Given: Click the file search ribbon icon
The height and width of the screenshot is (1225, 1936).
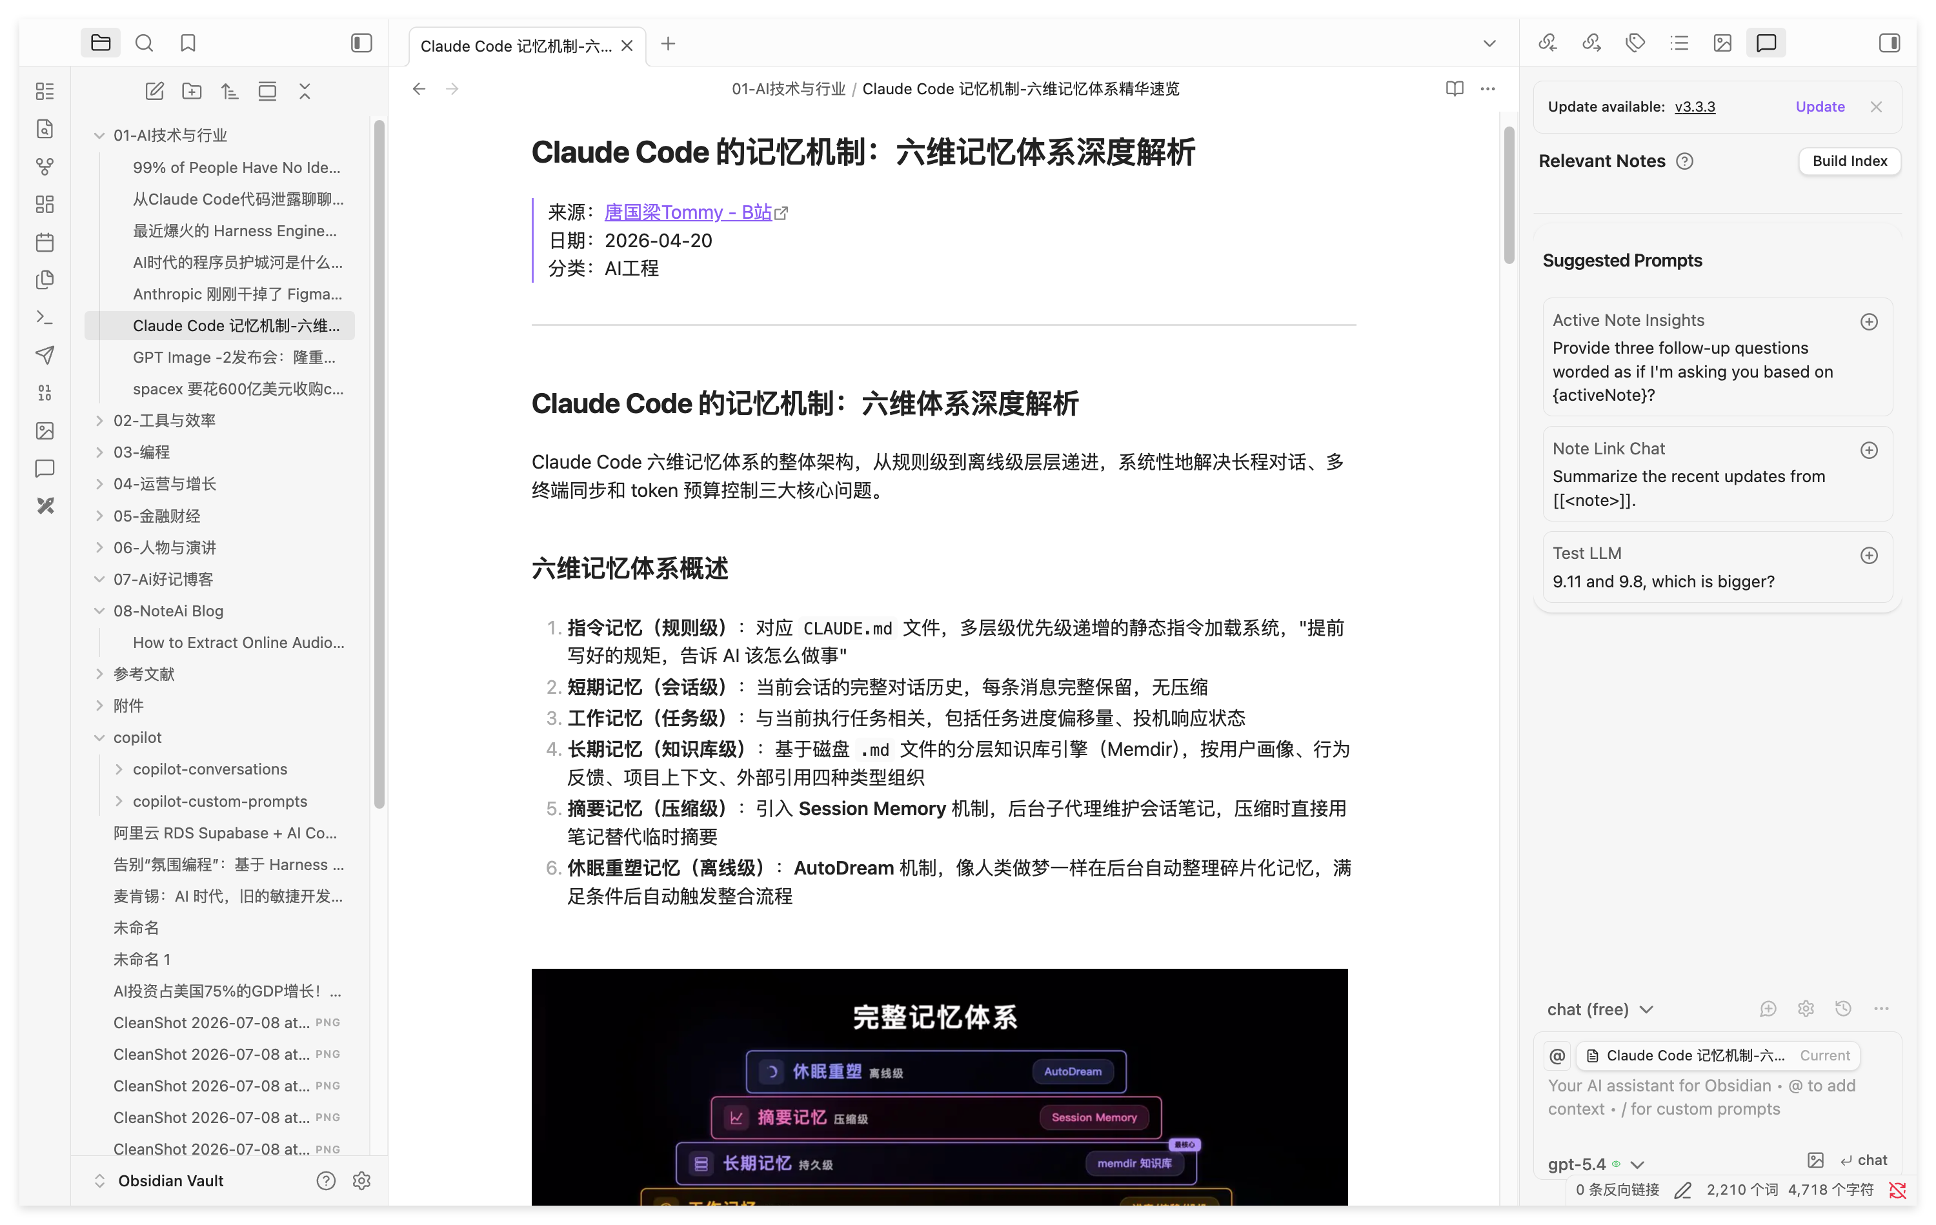Looking at the screenshot, I should coord(45,128).
